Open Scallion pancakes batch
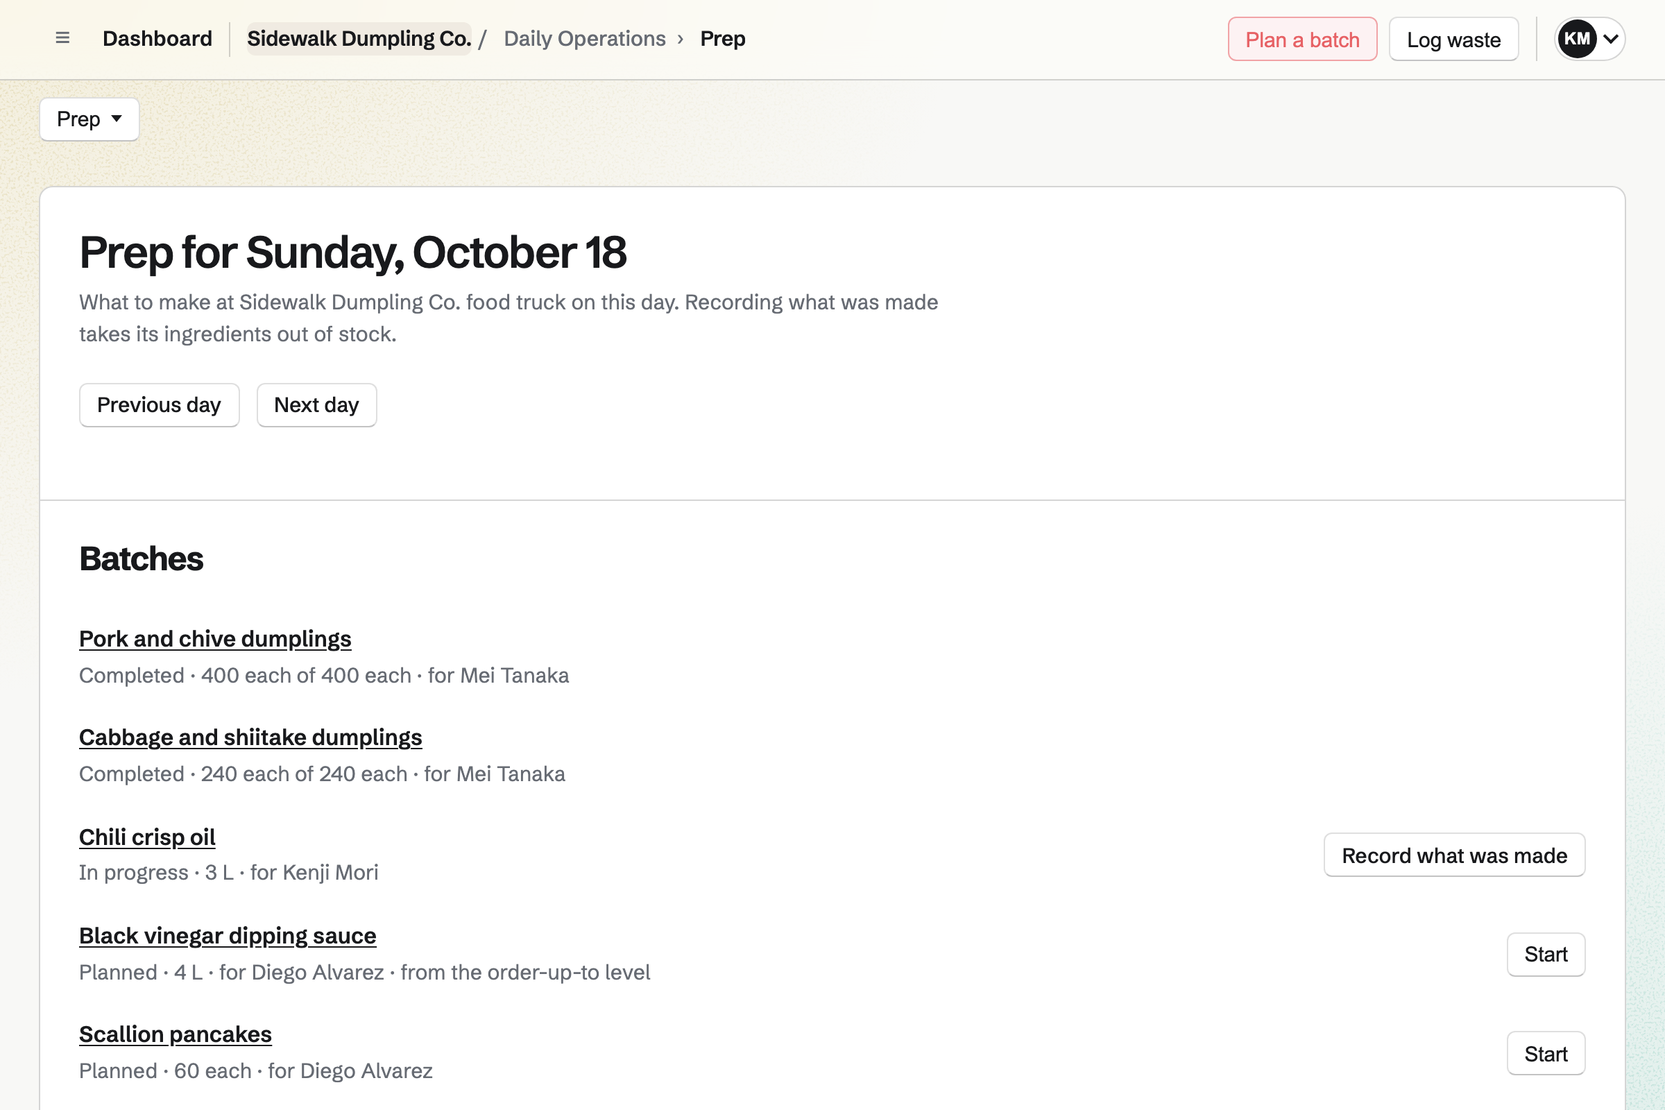1665x1110 pixels. tap(176, 1034)
